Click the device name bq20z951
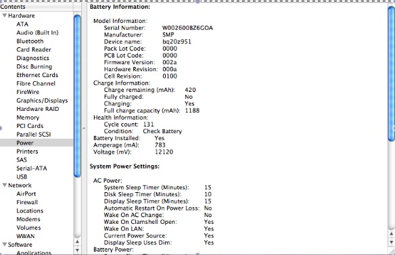 tap(177, 41)
